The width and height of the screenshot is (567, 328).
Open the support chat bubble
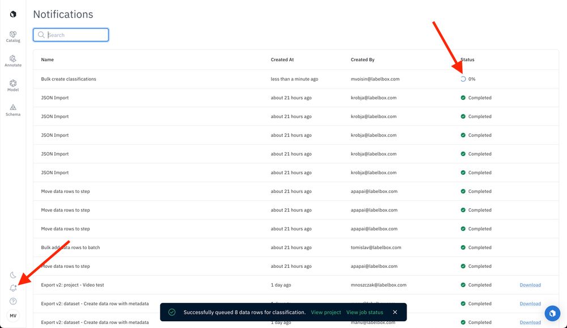tap(552, 313)
